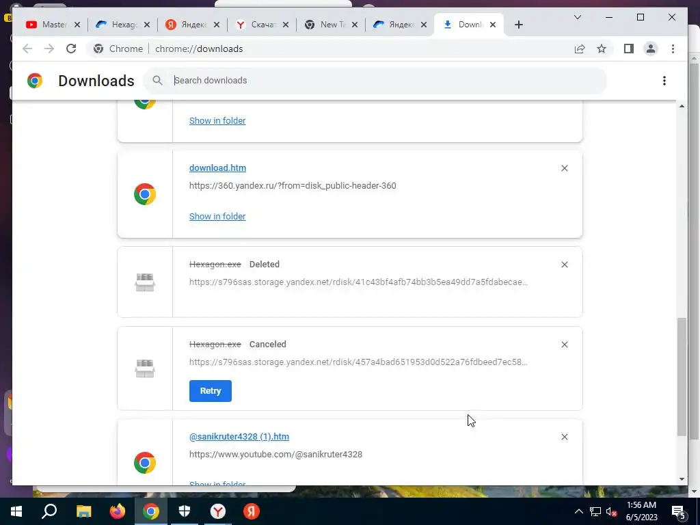
Task: Reload the downloads page
Action: click(71, 49)
